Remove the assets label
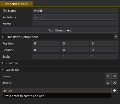Screen dimensions: 120x104 114,83
